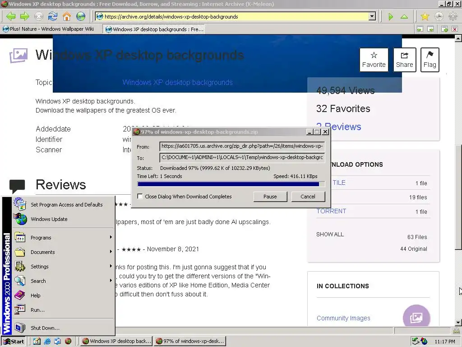
Task: Select Run... in the Start menu
Action: coord(63,310)
